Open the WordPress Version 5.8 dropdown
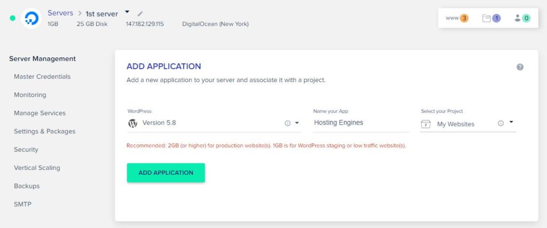 [x=214, y=123]
